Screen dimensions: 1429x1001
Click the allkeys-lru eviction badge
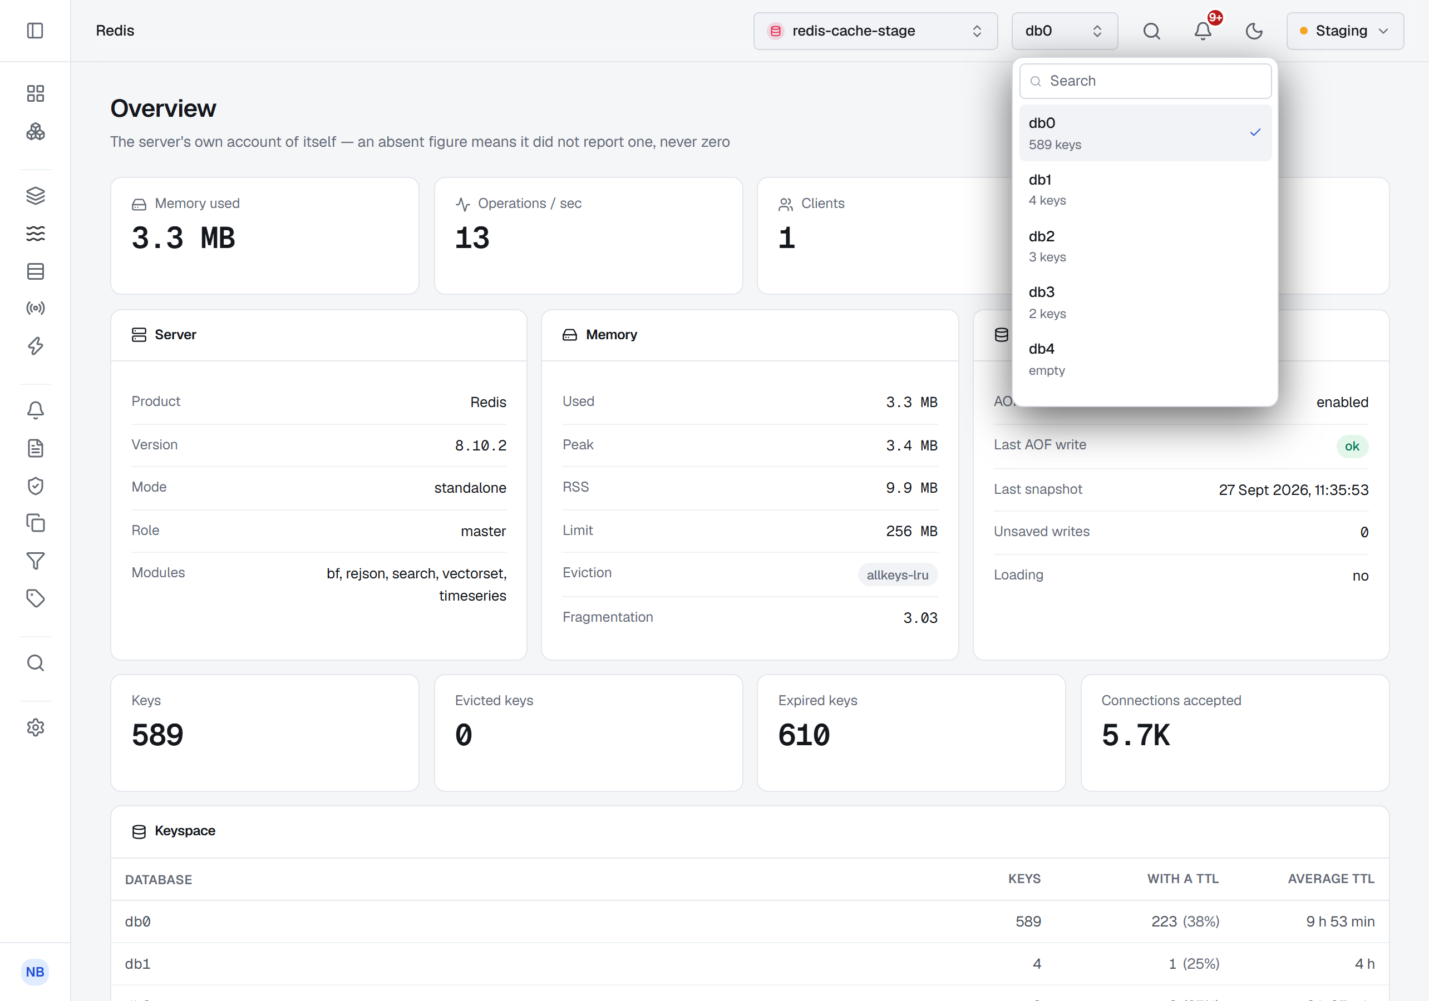pos(898,575)
